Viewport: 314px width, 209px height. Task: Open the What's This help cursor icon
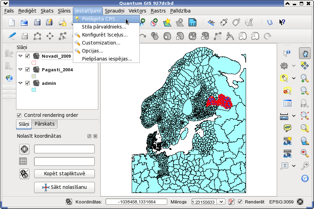pyautogui.click(x=282, y=22)
